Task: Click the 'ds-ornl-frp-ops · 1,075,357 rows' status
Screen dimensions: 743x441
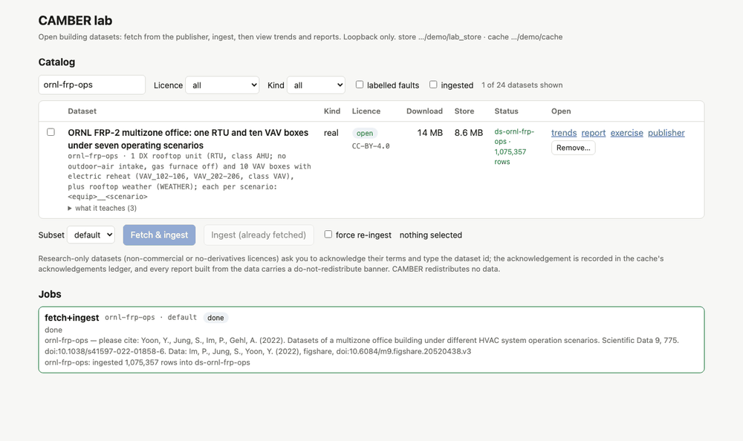Action: pyautogui.click(x=515, y=146)
